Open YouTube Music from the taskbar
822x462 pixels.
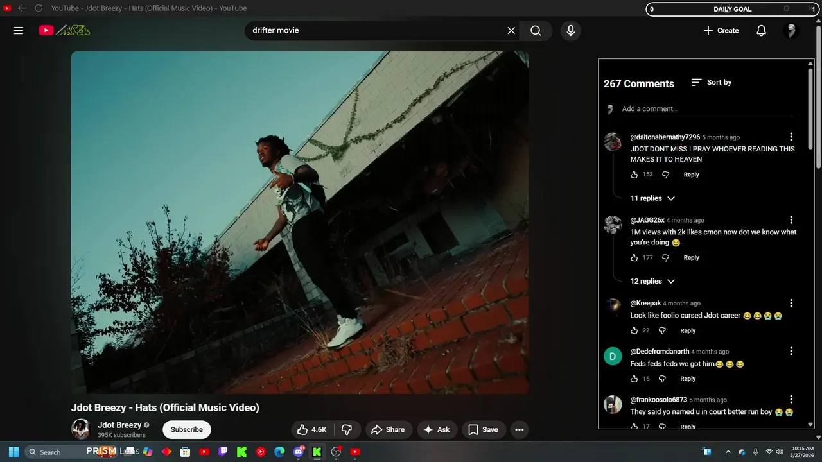click(261, 452)
